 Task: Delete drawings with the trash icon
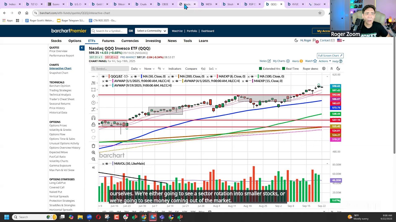pos(93,146)
